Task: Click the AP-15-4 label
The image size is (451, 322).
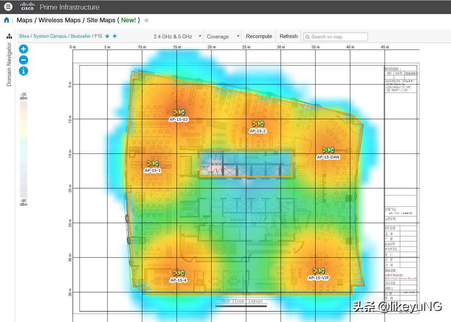Action: coord(178,280)
